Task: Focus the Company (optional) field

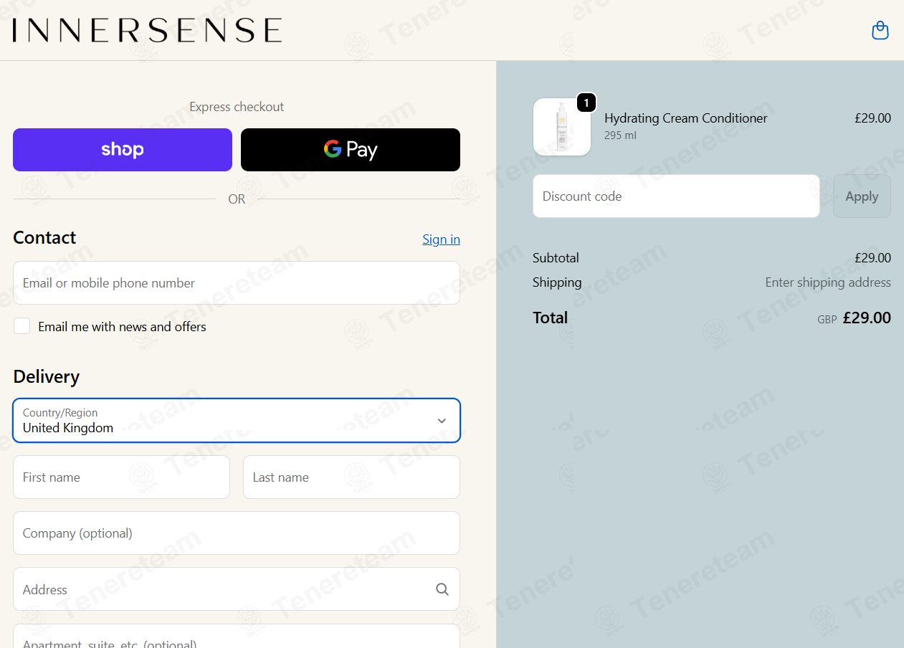Action: click(237, 533)
